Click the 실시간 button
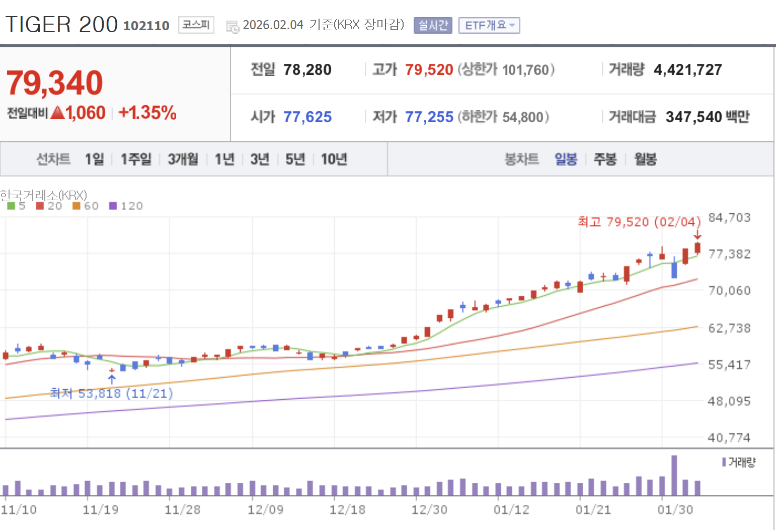This screenshot has width=776, height=530. pyautogui.click(x=433, y=25)
